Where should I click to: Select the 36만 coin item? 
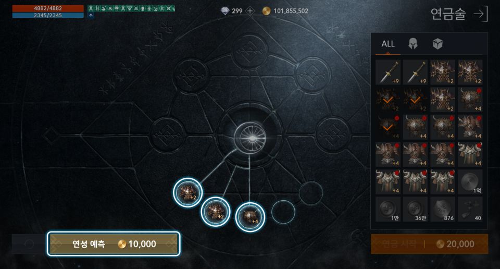tap(415, 210)
